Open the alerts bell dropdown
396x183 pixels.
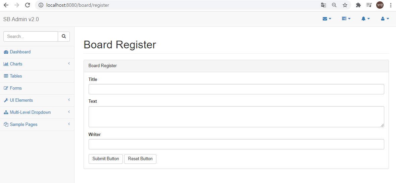pyautogui.click(x=365, y=19)
